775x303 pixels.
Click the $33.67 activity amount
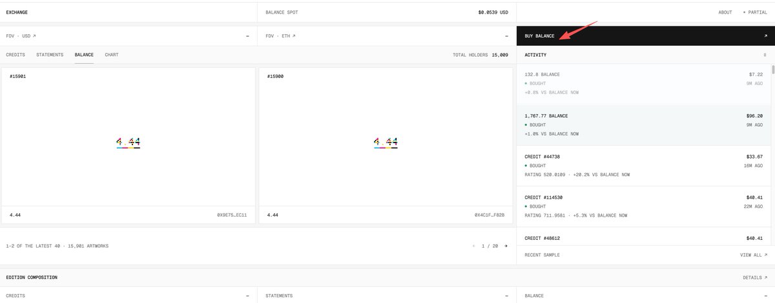(x=754, y=157)
